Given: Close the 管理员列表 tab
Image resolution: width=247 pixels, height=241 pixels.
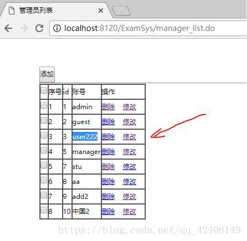Looking at the screenshot, I should (101, 11).
